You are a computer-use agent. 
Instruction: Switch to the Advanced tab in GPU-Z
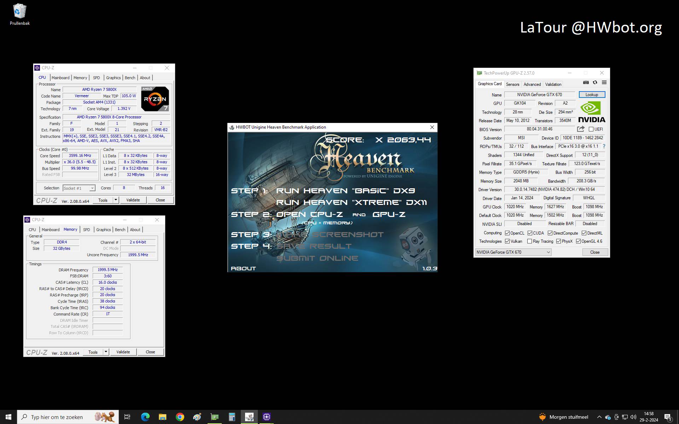532,84
